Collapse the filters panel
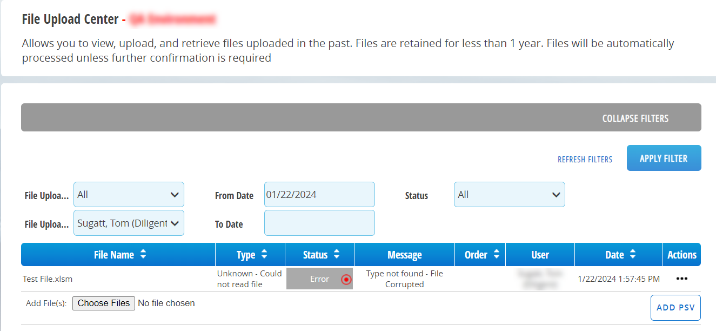The height and width of the screenshot is (331, 716). point(635,118)
